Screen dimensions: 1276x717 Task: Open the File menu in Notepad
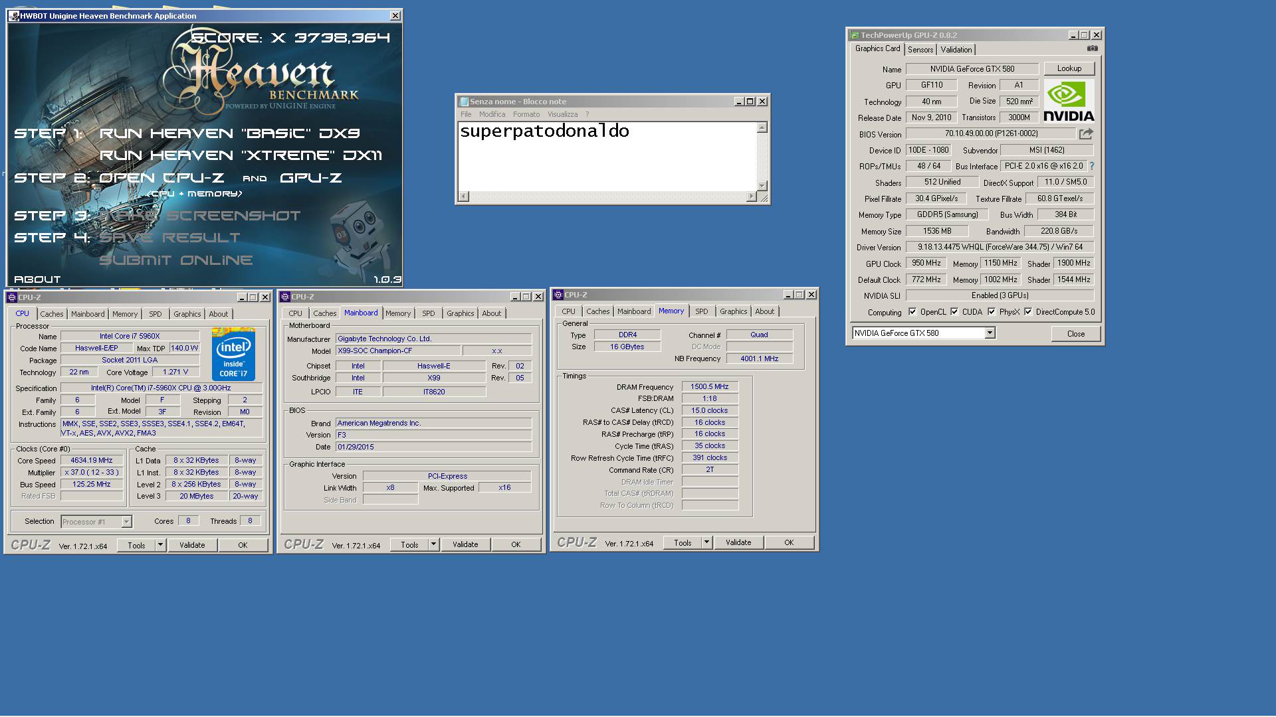click(x=466, y=114)
